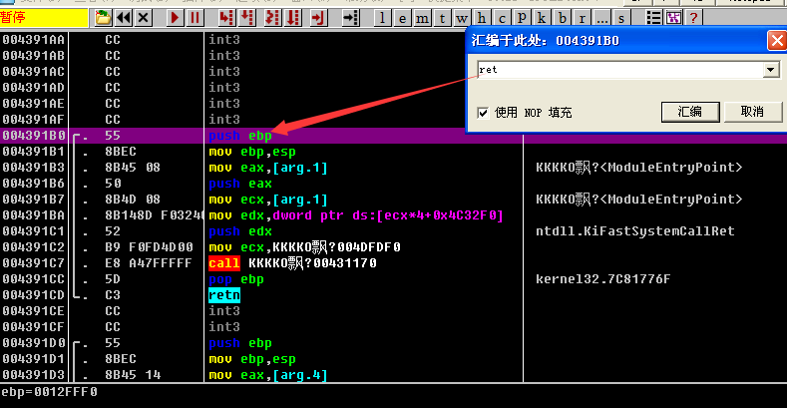
Task: Select 'mov eax,[arg.1]' at 004391B3
Action: point(268,168)
